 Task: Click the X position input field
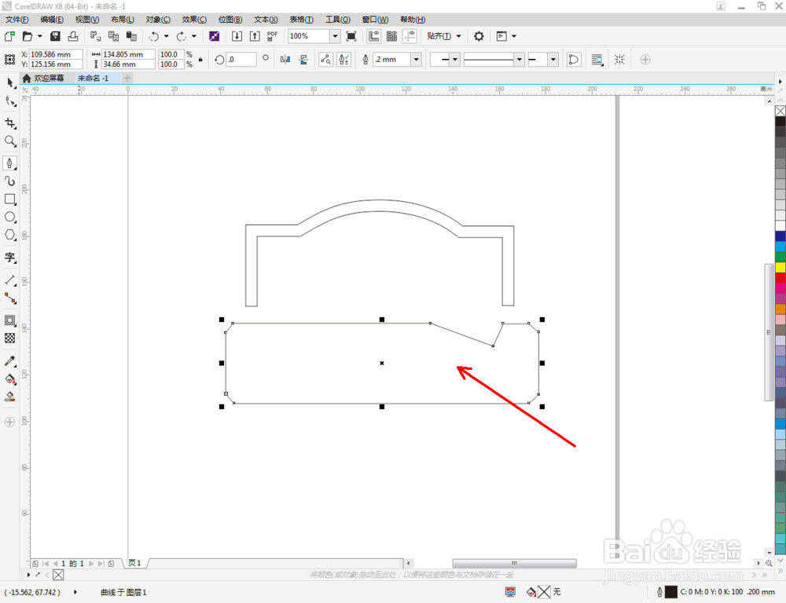[56, 54]
